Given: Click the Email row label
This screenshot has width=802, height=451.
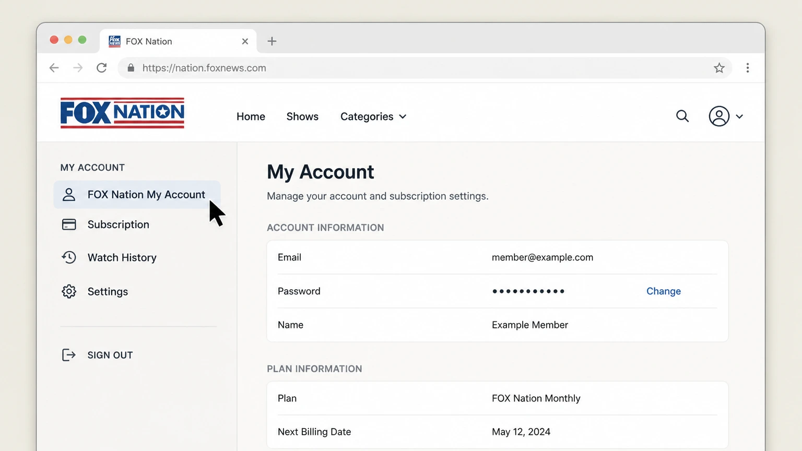Looking at the screenshot, I should point(289,257).
